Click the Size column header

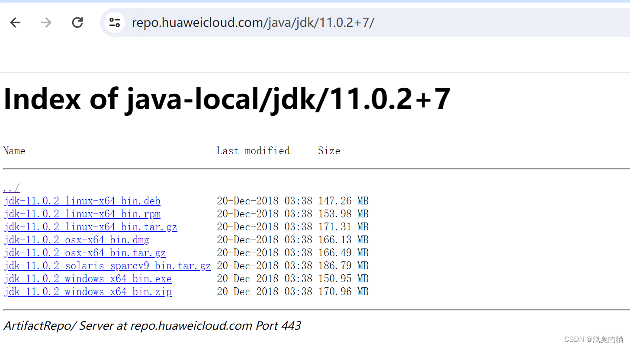[329, 151]
